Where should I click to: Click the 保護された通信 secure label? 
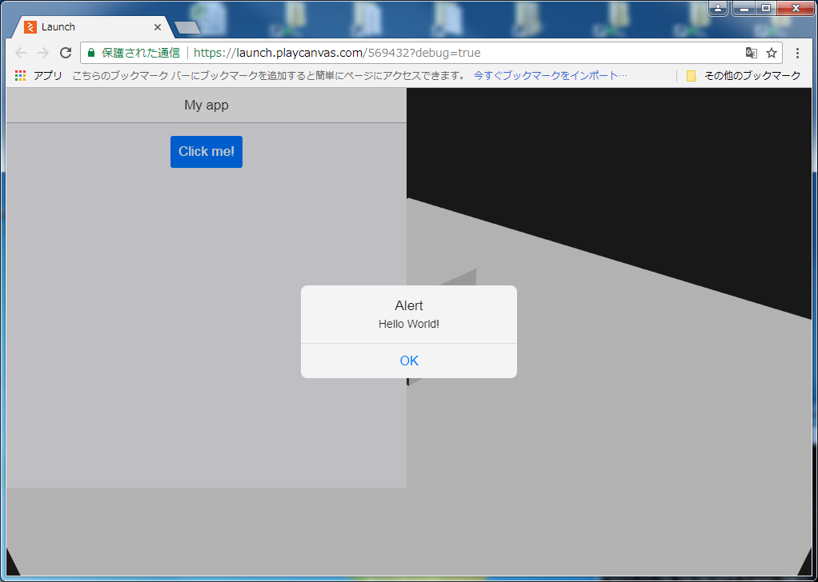coord(140,53)
